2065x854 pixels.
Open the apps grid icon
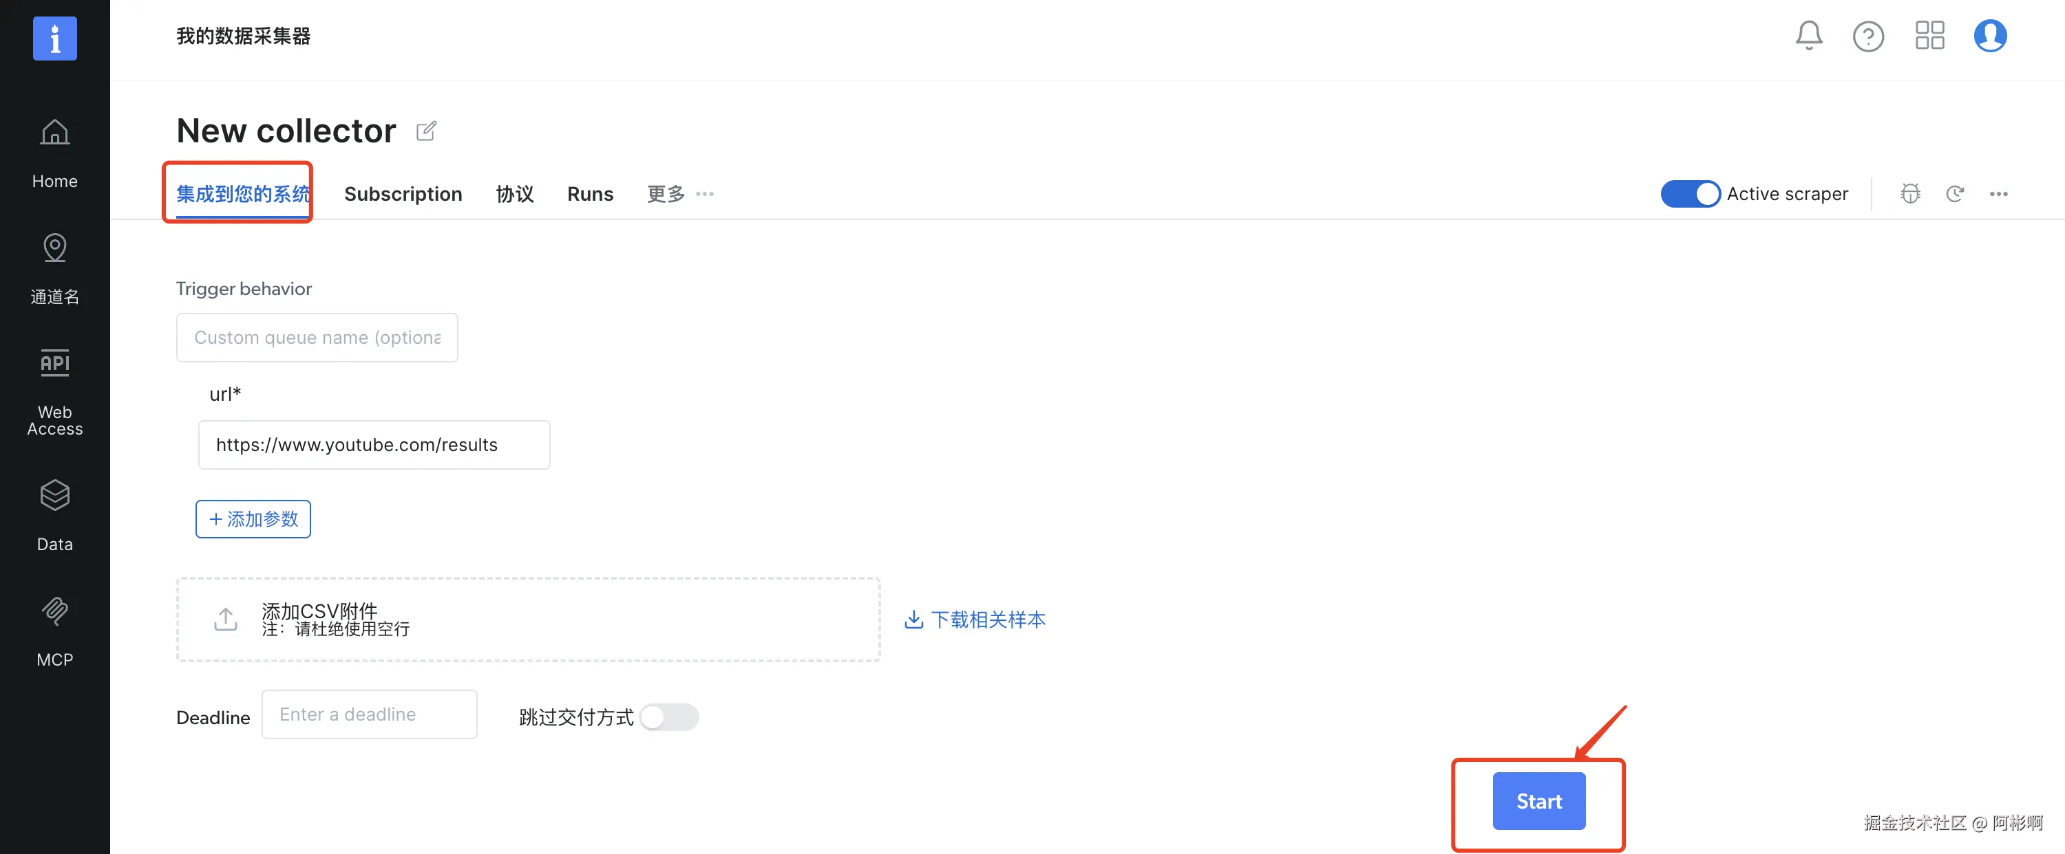point(1929,36)
